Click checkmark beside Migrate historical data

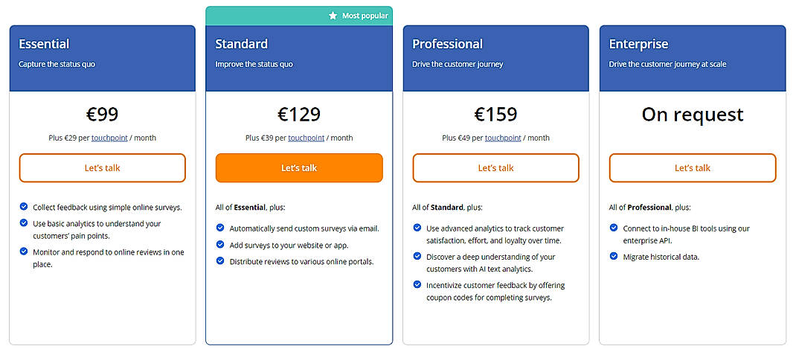click(614, 256)
